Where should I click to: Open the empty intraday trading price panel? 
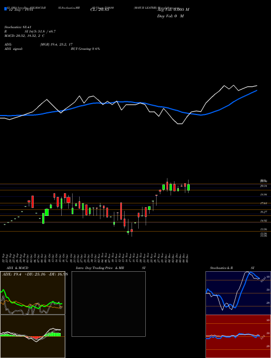(108, 304)
